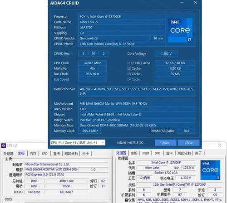The width and height of the screenshot is (227, 203).
Task: Click the TDP value 125.0 W
Action: (188, 168)
